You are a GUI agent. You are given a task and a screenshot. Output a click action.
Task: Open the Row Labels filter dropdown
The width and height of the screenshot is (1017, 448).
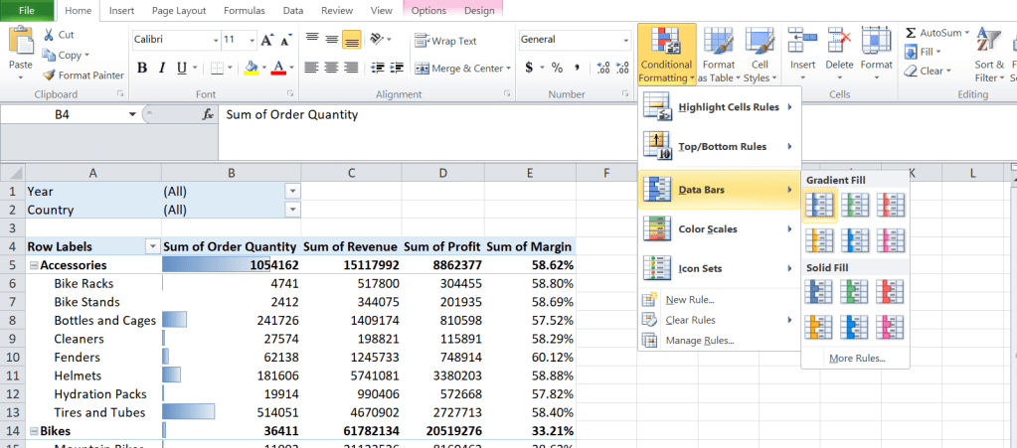(x=152, y=246)
